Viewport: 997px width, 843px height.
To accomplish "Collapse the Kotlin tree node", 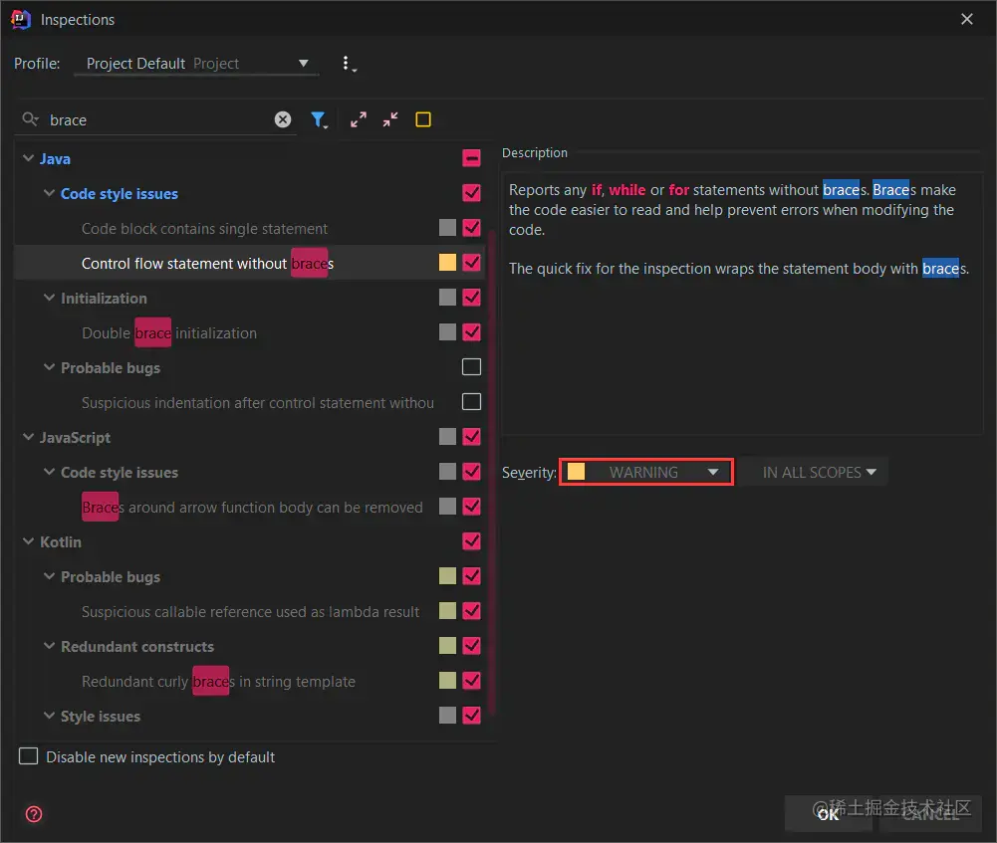I will [28, 541].
